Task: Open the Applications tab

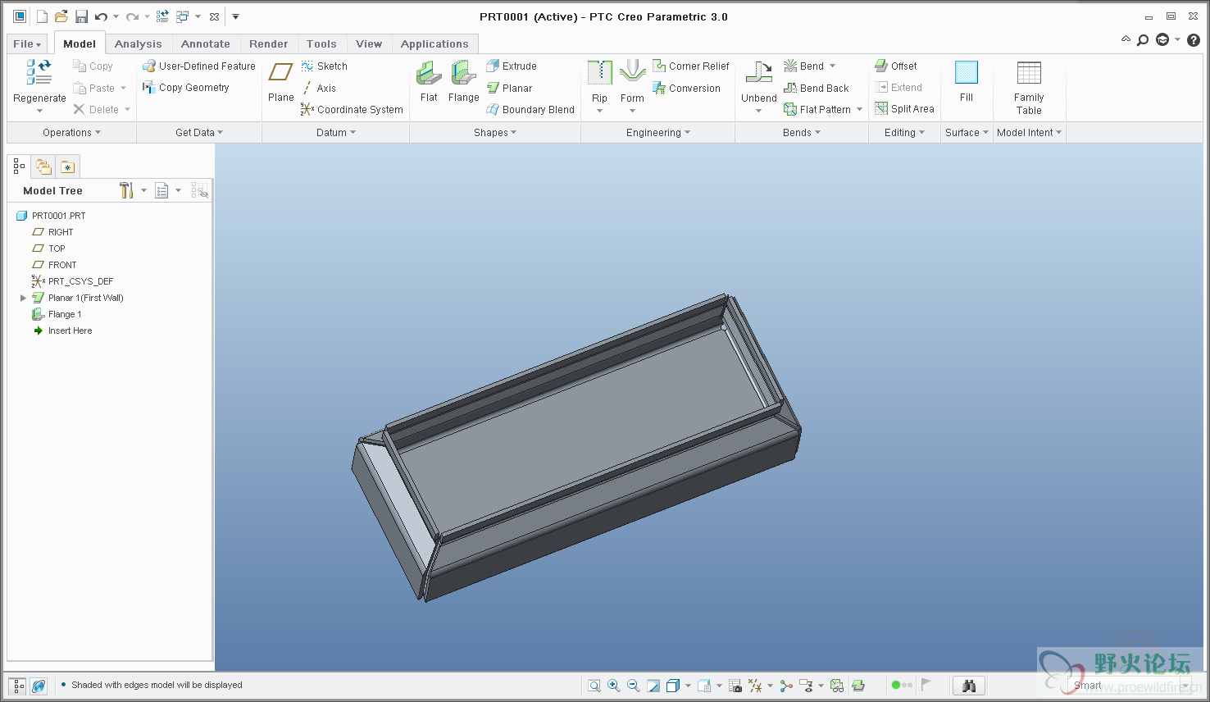Action: point(434,44)
